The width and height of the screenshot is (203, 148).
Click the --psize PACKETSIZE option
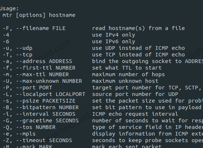pos(46,101)
